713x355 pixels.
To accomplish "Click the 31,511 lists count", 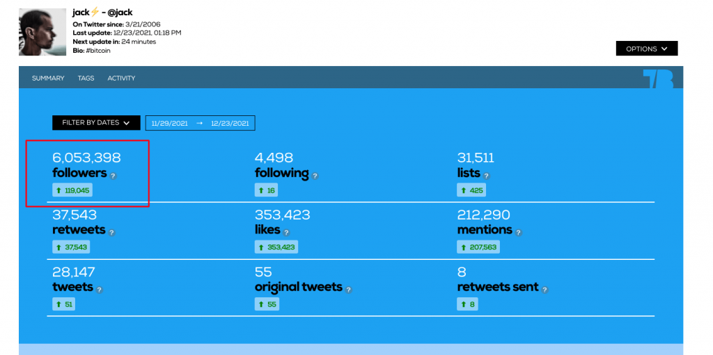I will point(476,158).
